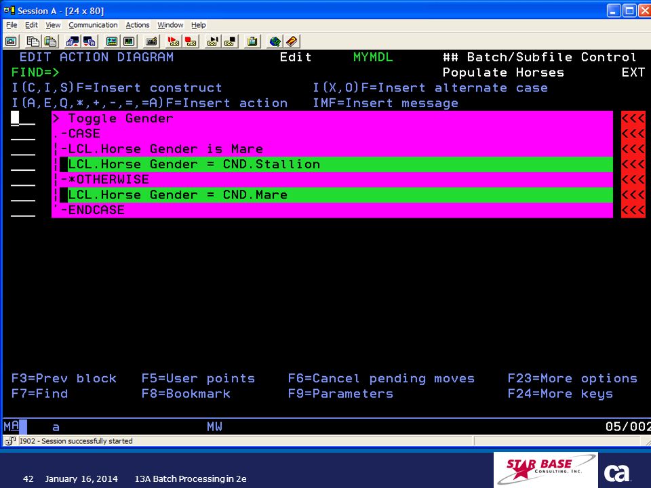Open the File menu

click(12, 25)
